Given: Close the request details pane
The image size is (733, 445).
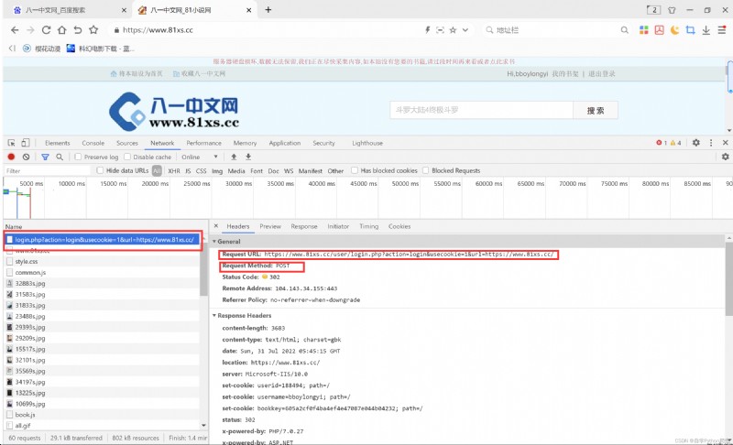Looking at the screenshot, I should 216,226.
